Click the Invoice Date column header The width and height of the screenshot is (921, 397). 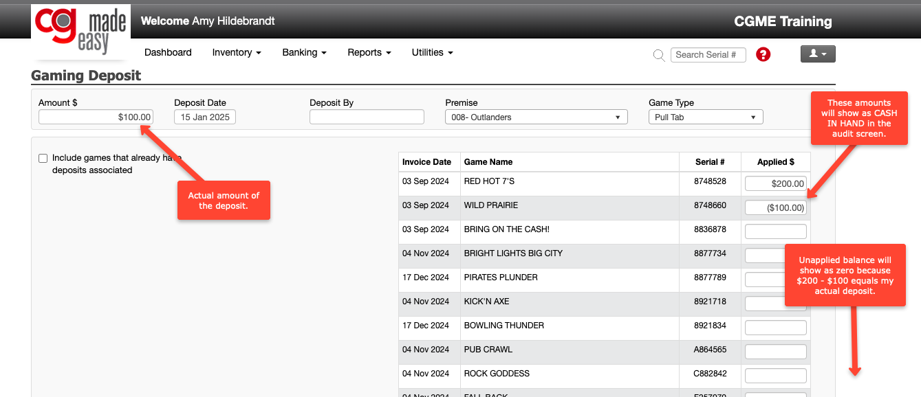point(426,162)
